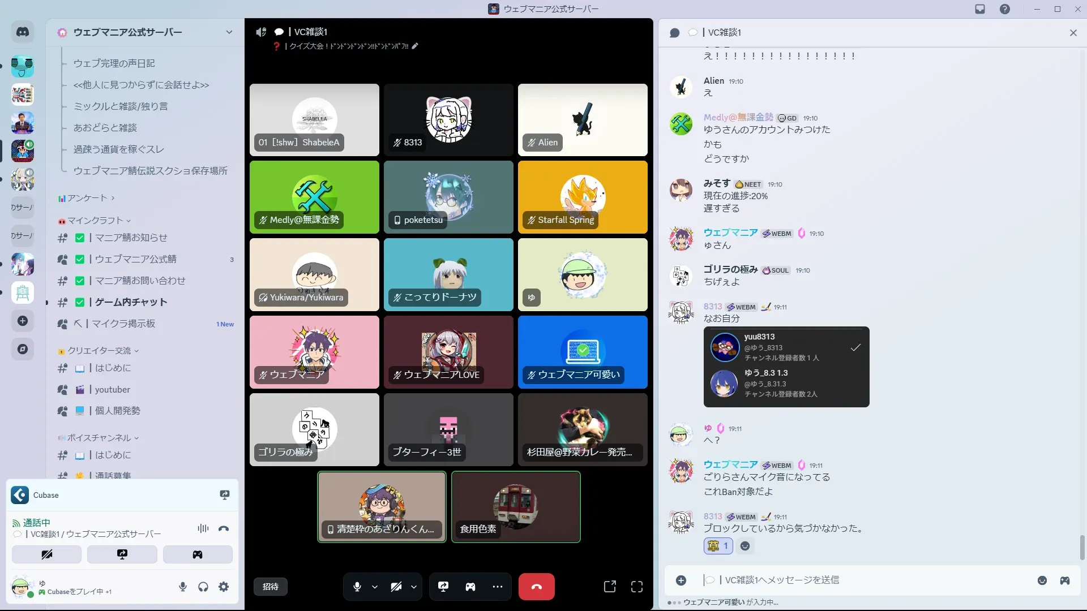Open user settings gear icon
Viewport: 1087px width, 611px height.
click(224, 587)
